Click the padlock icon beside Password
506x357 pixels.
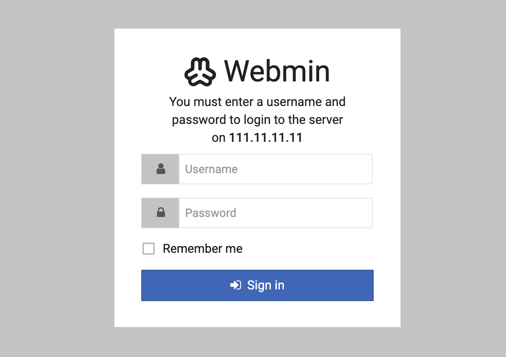pos(160,213)
